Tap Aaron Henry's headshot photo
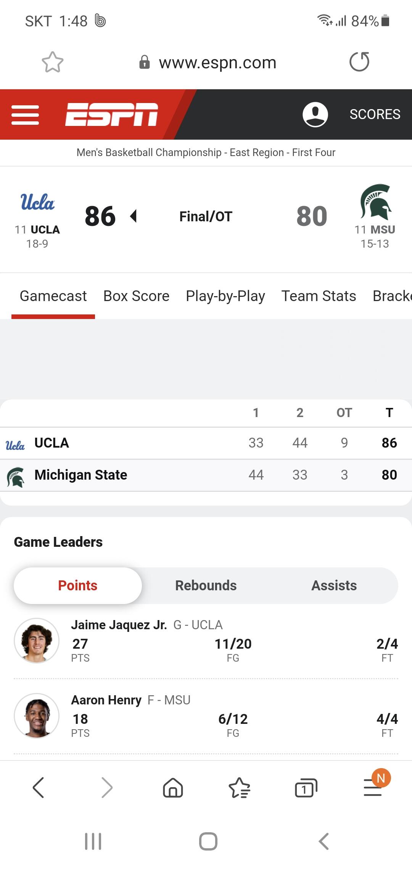This screenshot has height=870, width=412. (x=37, y=715)
